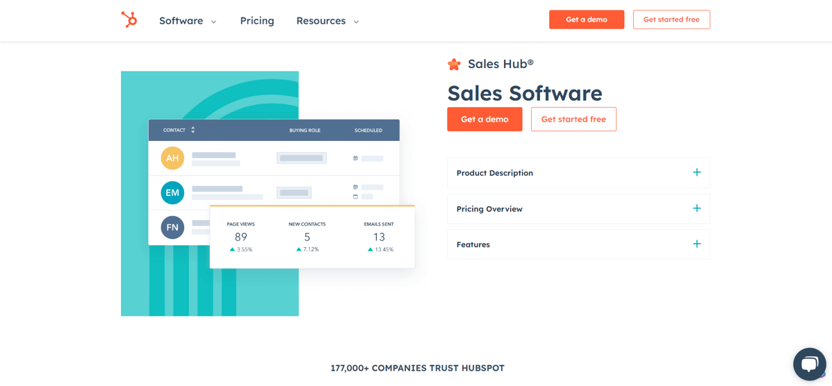Screen dimensions: 832x386
Task: Click the 7.12% increase indicator
Action: pyautogui.click(x=307, y=249)
